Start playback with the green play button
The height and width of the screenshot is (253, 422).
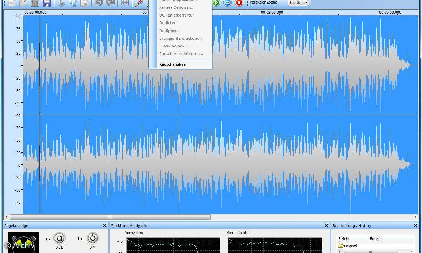click(x=216, y=3)
